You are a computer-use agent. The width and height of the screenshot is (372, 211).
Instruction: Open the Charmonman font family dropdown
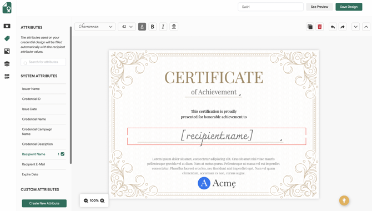[95, 27]
